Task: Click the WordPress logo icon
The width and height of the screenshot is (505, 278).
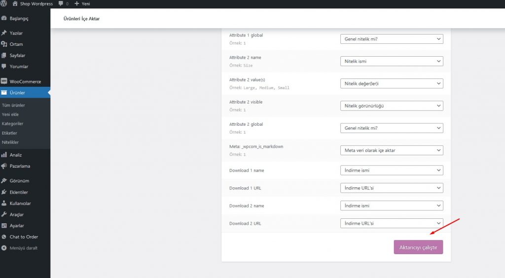Action: (x=4, y=4)
